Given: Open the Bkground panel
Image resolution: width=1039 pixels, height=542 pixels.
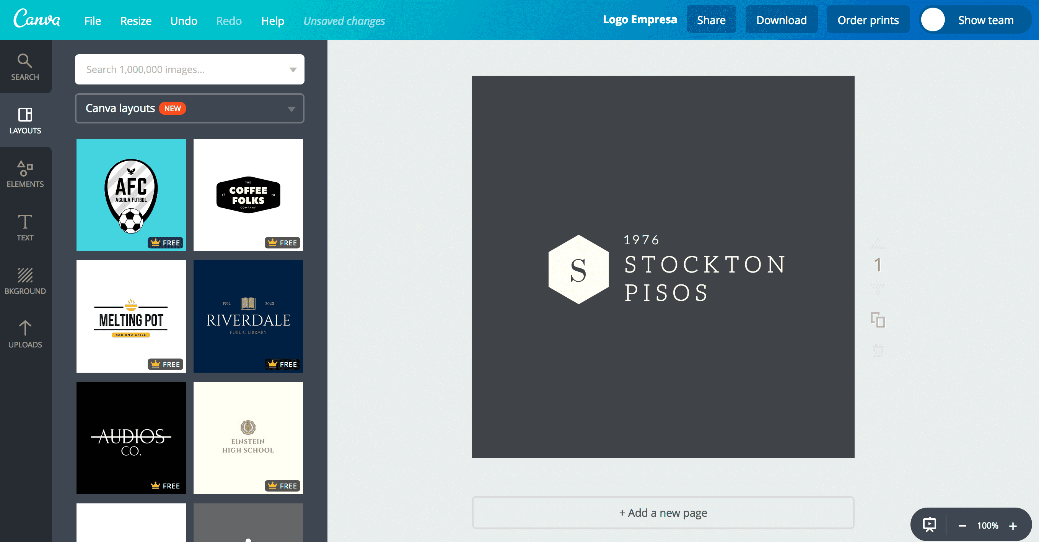Looking at the screenshot, I should [x=25, y=281].
